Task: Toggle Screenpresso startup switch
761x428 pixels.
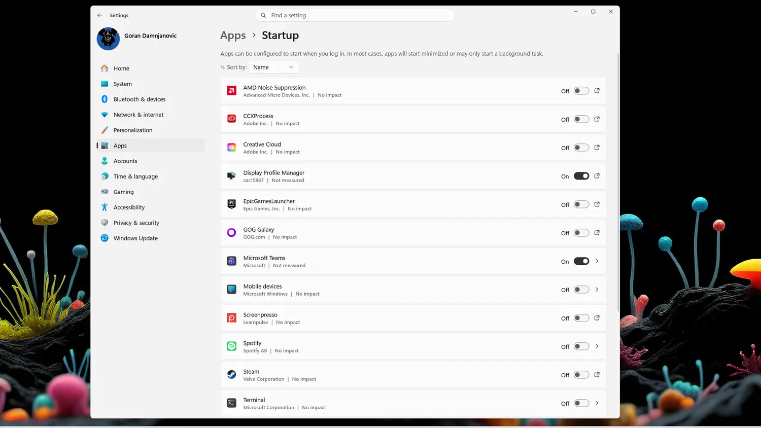Action: 581,318
